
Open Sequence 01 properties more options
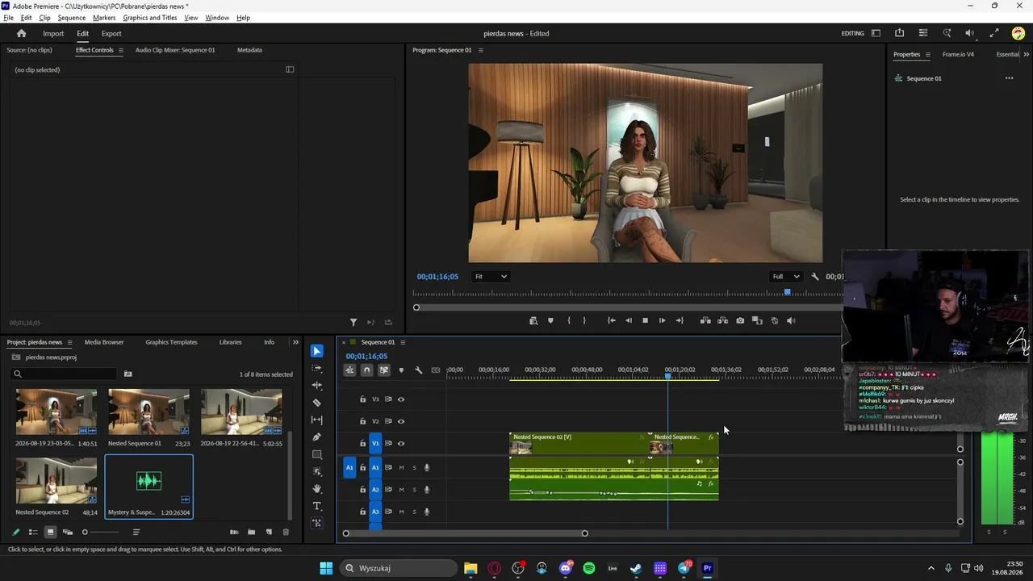[x=1009, y=78]
